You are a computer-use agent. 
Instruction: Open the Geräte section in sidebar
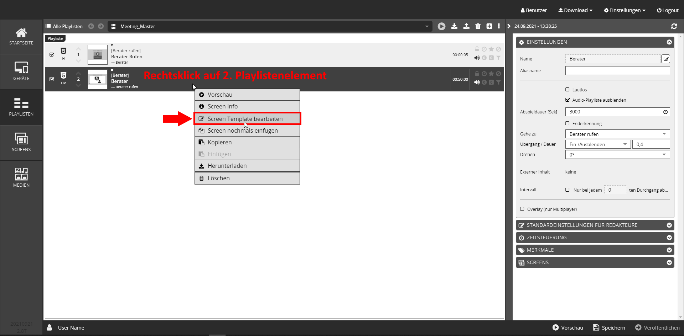click(x=21, y=71)
